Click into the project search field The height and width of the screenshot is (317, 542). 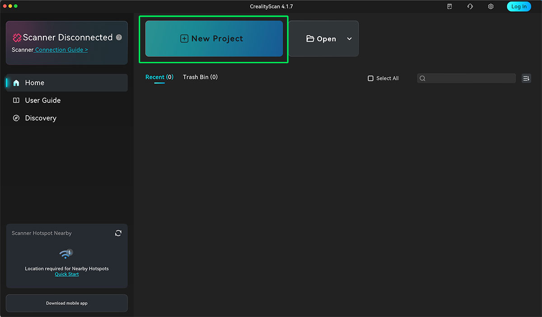click(466, 79)
